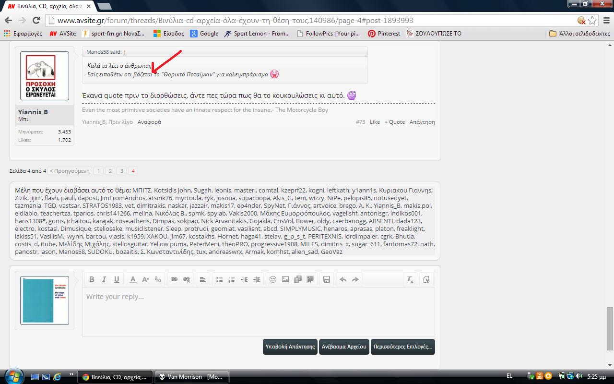Undo the last editor action
Viewport: 614px width, 384px height.
343,279
